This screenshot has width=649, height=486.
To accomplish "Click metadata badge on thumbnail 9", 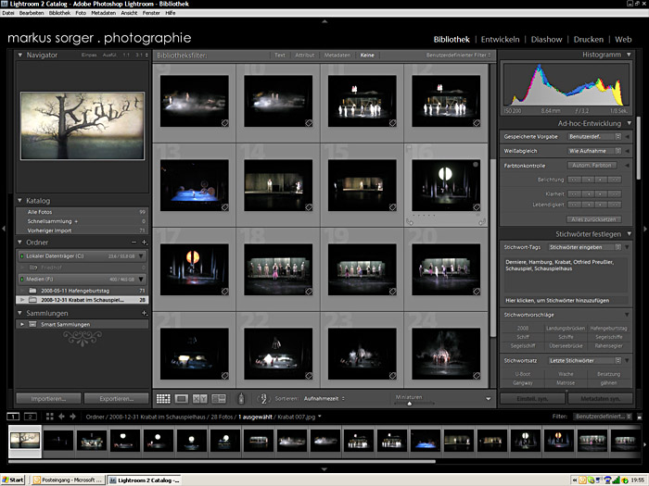I will 224,123.
